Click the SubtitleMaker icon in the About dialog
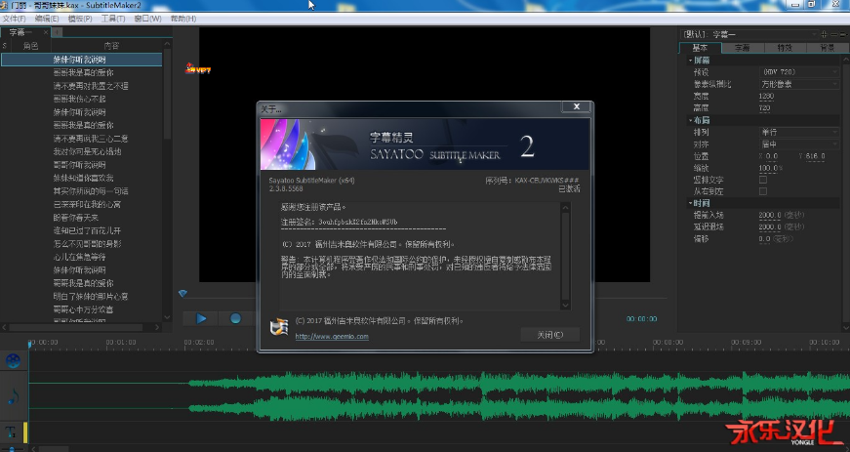850x452 pixels. point(279,327)
